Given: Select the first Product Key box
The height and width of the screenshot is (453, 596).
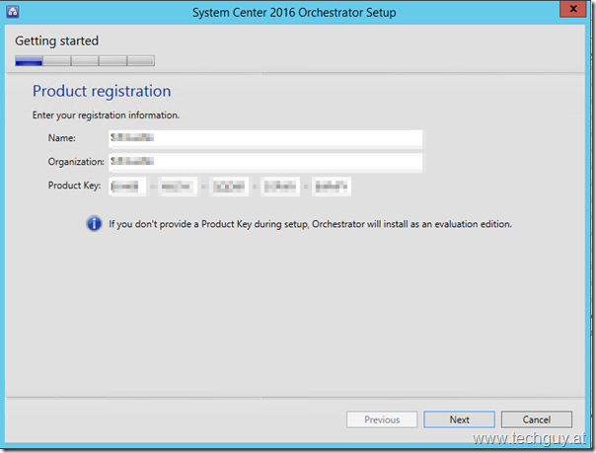Looking at the screenshot, I should pos(127,187).
